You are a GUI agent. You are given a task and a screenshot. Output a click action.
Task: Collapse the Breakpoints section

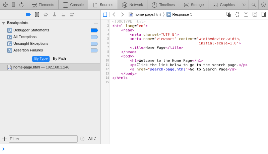pyautogui.click(x=3, y=23)
